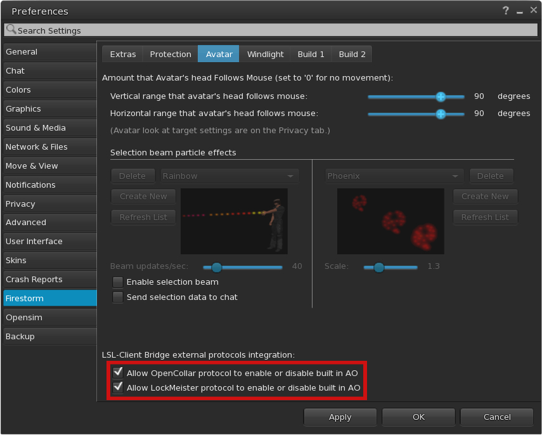This screenshot has height=435, width=542.
Task: Click the search magnifier icon
Action: [11, 29]
